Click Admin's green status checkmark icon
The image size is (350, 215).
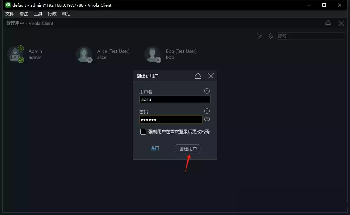pos(21,60)
